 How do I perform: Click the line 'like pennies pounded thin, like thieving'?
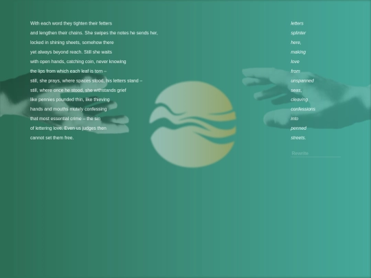[70, 100]
